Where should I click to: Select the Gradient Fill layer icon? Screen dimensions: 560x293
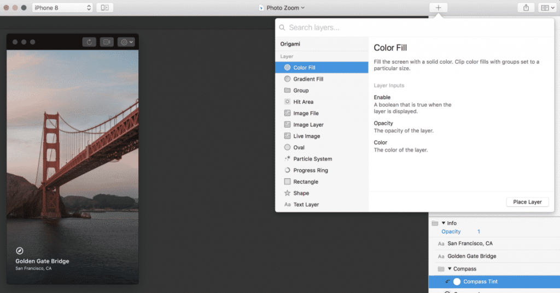(288, 79)
